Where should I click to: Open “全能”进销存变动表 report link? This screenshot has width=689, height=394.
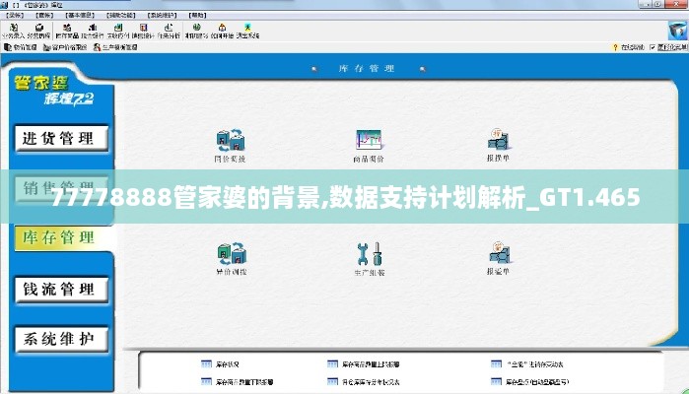point(527,364)
